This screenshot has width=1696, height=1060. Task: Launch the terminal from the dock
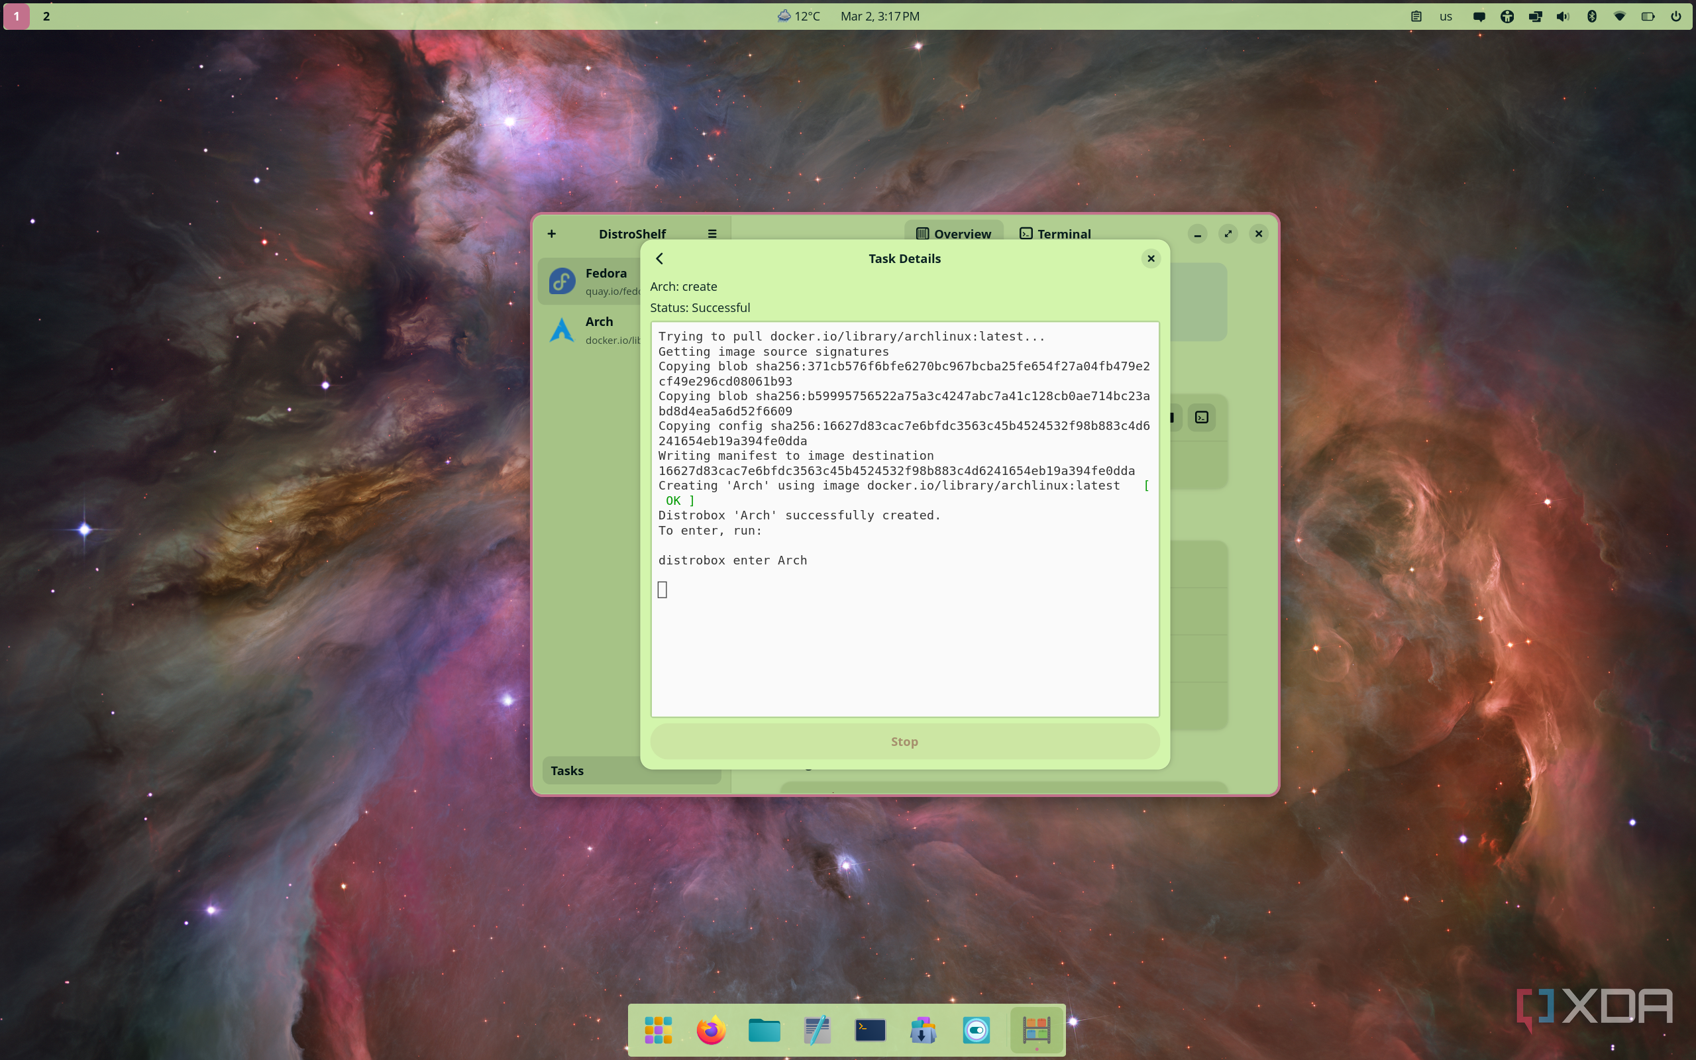871,1030
